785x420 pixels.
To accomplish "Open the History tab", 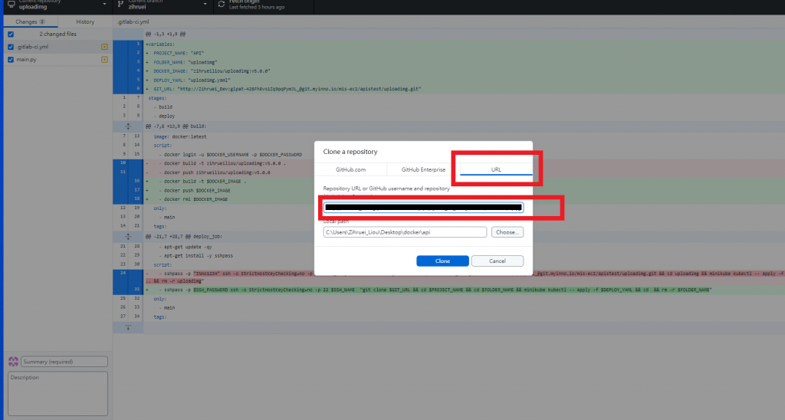I will point(85,21).
